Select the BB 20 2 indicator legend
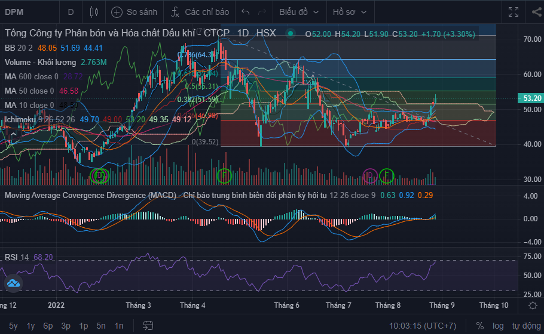 click(x=19, y=48)
